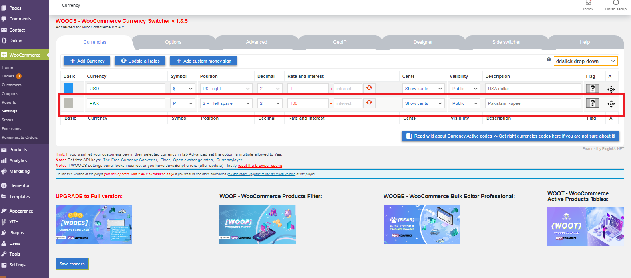The width and height of the screenshot is (631, 278).
Task: Open Contact mail icon in sidebar
Action: tap(4, 30)
